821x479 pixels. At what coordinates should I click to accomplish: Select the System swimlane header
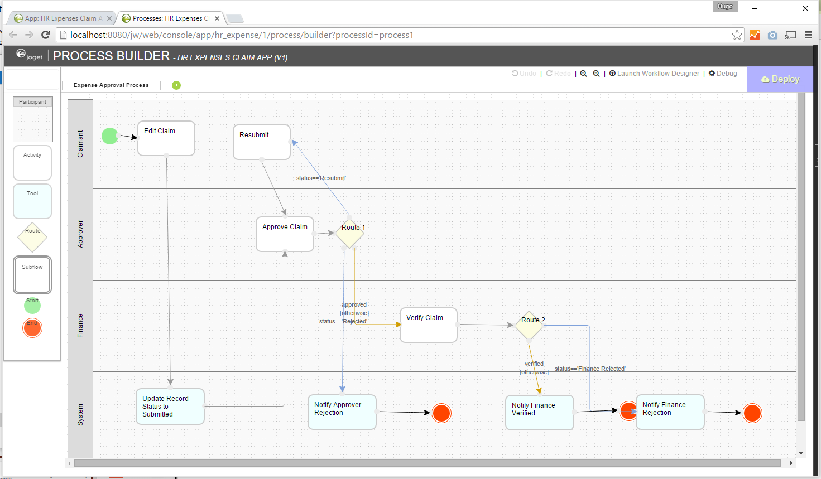80,415
